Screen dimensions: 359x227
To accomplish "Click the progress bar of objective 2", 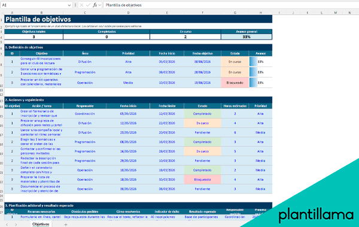I will [254, 72].
